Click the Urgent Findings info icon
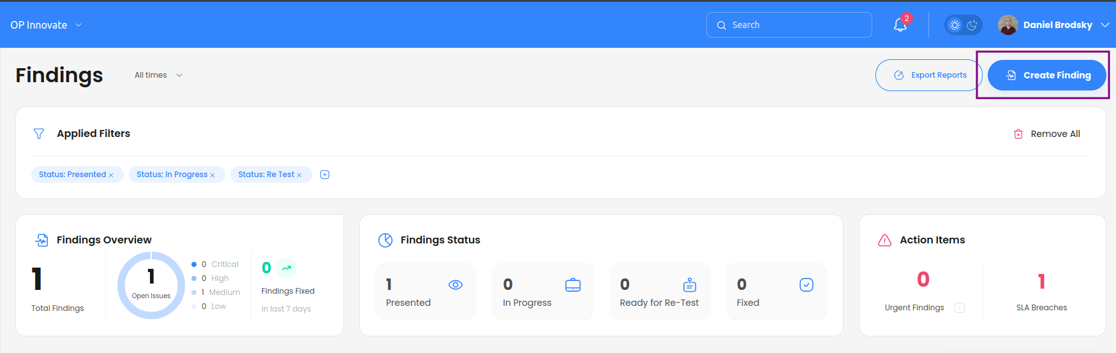Viewport: 1116px width, 353px height. (x=960, y=308)
